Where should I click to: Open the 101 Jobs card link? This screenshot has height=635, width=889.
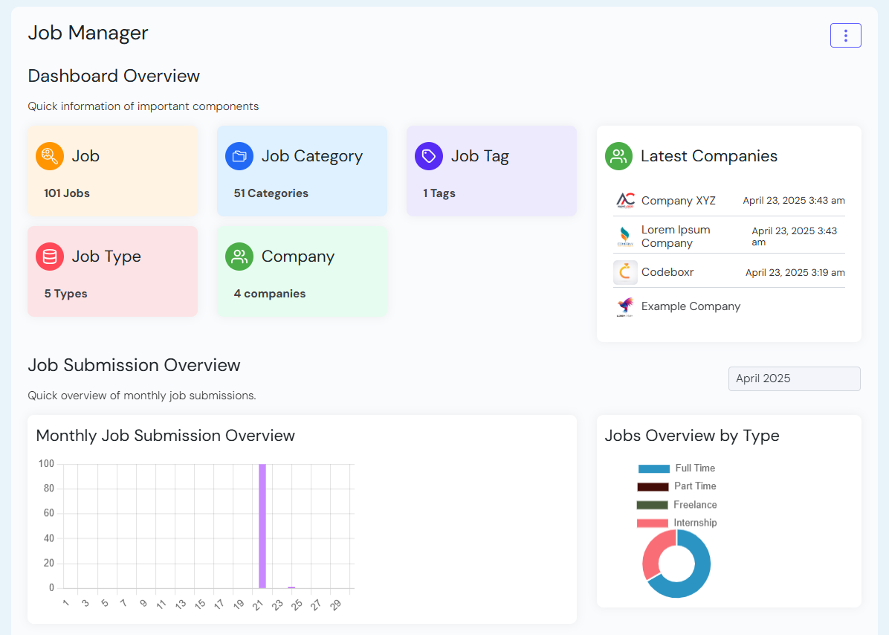pyautogui.click(x=67, y=193)
